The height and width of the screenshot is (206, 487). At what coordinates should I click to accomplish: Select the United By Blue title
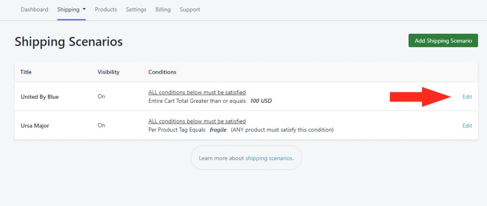[40, 97]
